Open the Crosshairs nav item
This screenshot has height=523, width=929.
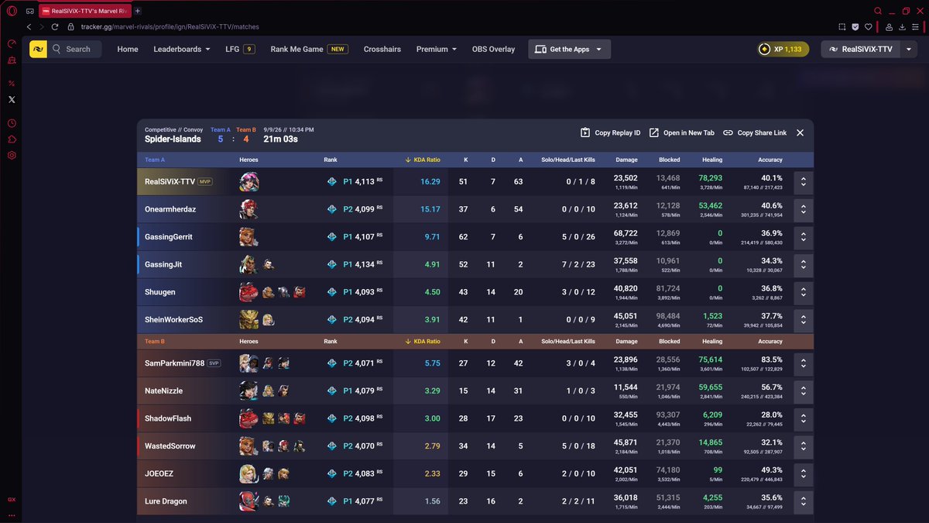(382, 49)
